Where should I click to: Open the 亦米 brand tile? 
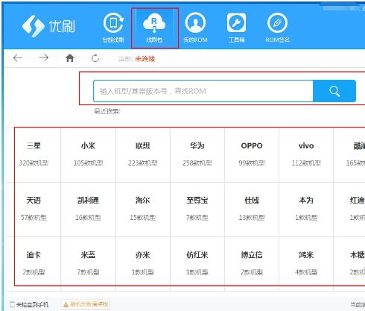pyautogui.click(x=143, y=264)
